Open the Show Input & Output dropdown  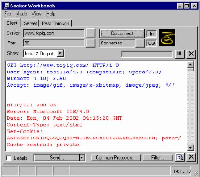[x=60, y=54]
